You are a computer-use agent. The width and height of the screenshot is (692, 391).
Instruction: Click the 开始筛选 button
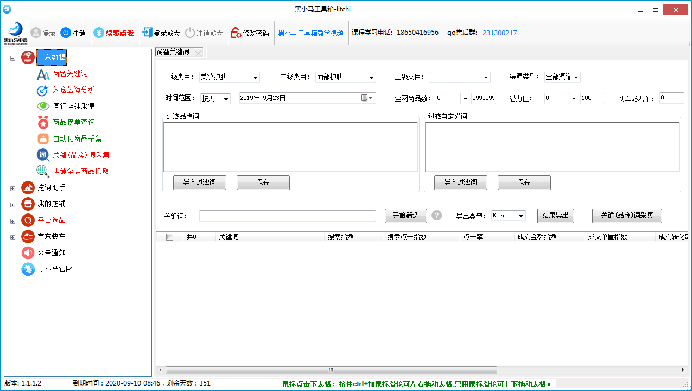click(x=405, y=216)
